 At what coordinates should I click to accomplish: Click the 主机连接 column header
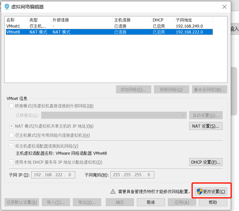pos(132,20)
